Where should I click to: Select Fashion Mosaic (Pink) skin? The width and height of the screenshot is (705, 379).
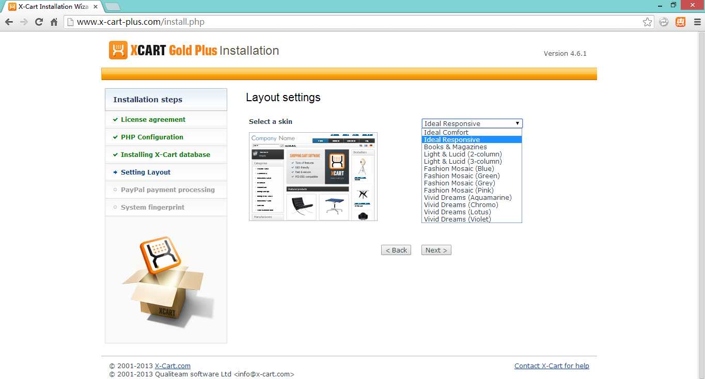(472, 190)
